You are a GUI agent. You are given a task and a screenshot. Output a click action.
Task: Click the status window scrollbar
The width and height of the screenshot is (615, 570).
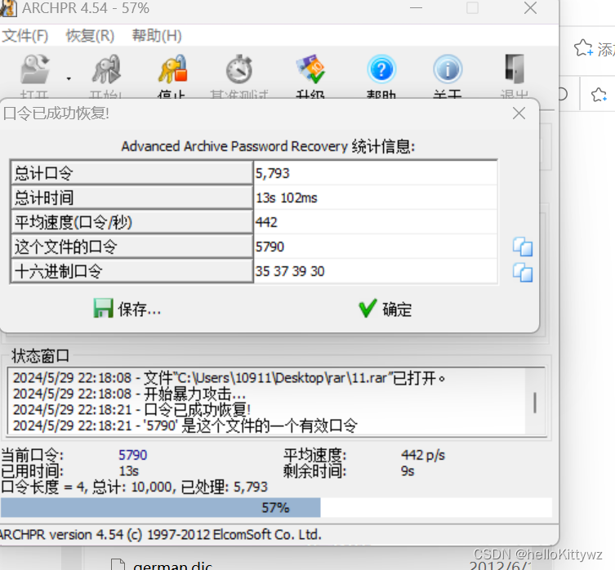(x=535, y=402)
